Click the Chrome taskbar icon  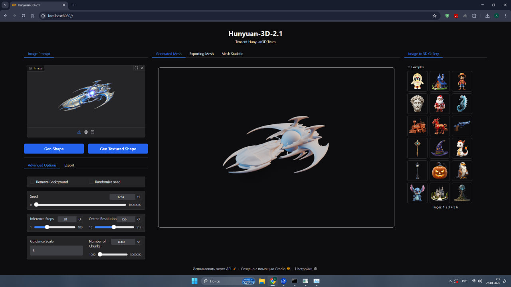click(273, 281)
